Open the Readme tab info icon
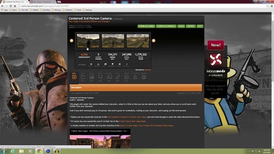The image size is (274, 154). click(144, 77)
